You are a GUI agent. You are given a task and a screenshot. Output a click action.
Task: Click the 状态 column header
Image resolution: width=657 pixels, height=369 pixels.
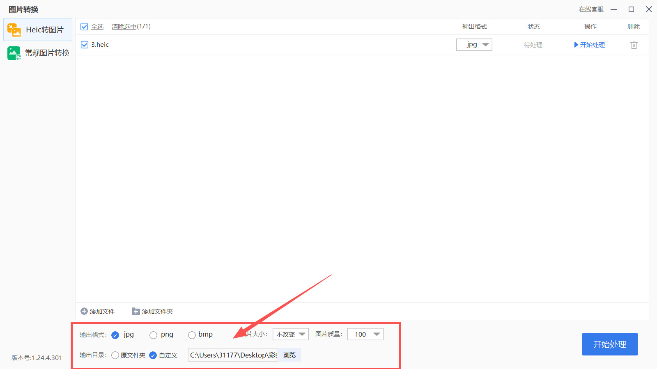(534, 27)
